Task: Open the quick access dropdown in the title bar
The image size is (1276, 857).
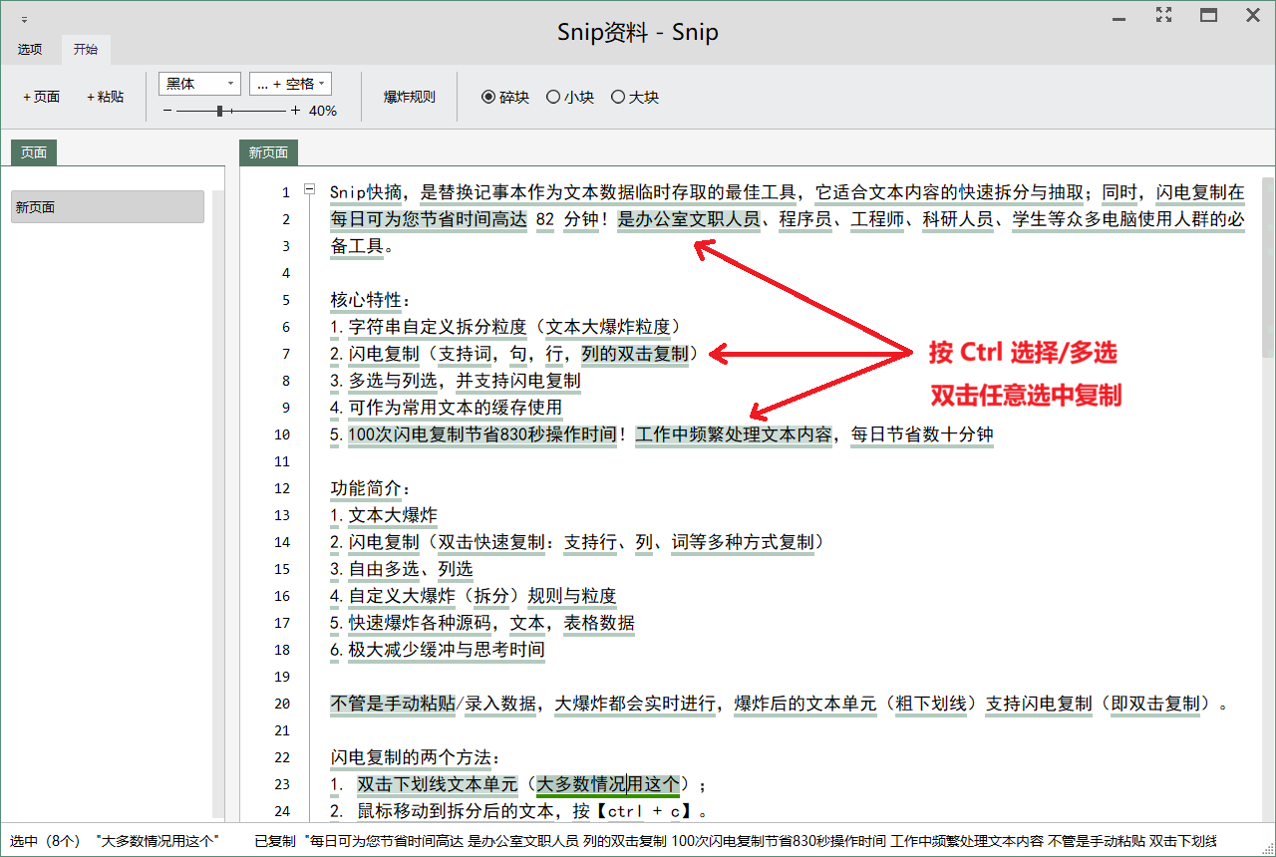Action: coord(24,19)
